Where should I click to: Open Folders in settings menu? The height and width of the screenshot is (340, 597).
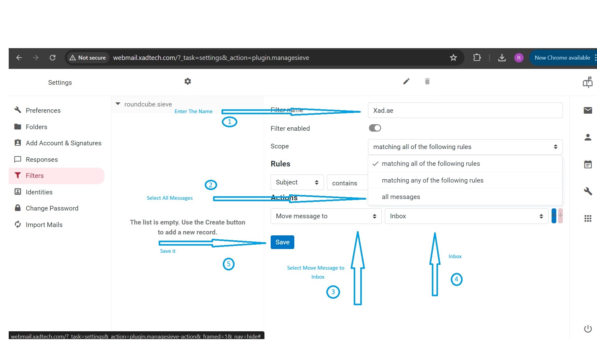[x=36, y=127]
